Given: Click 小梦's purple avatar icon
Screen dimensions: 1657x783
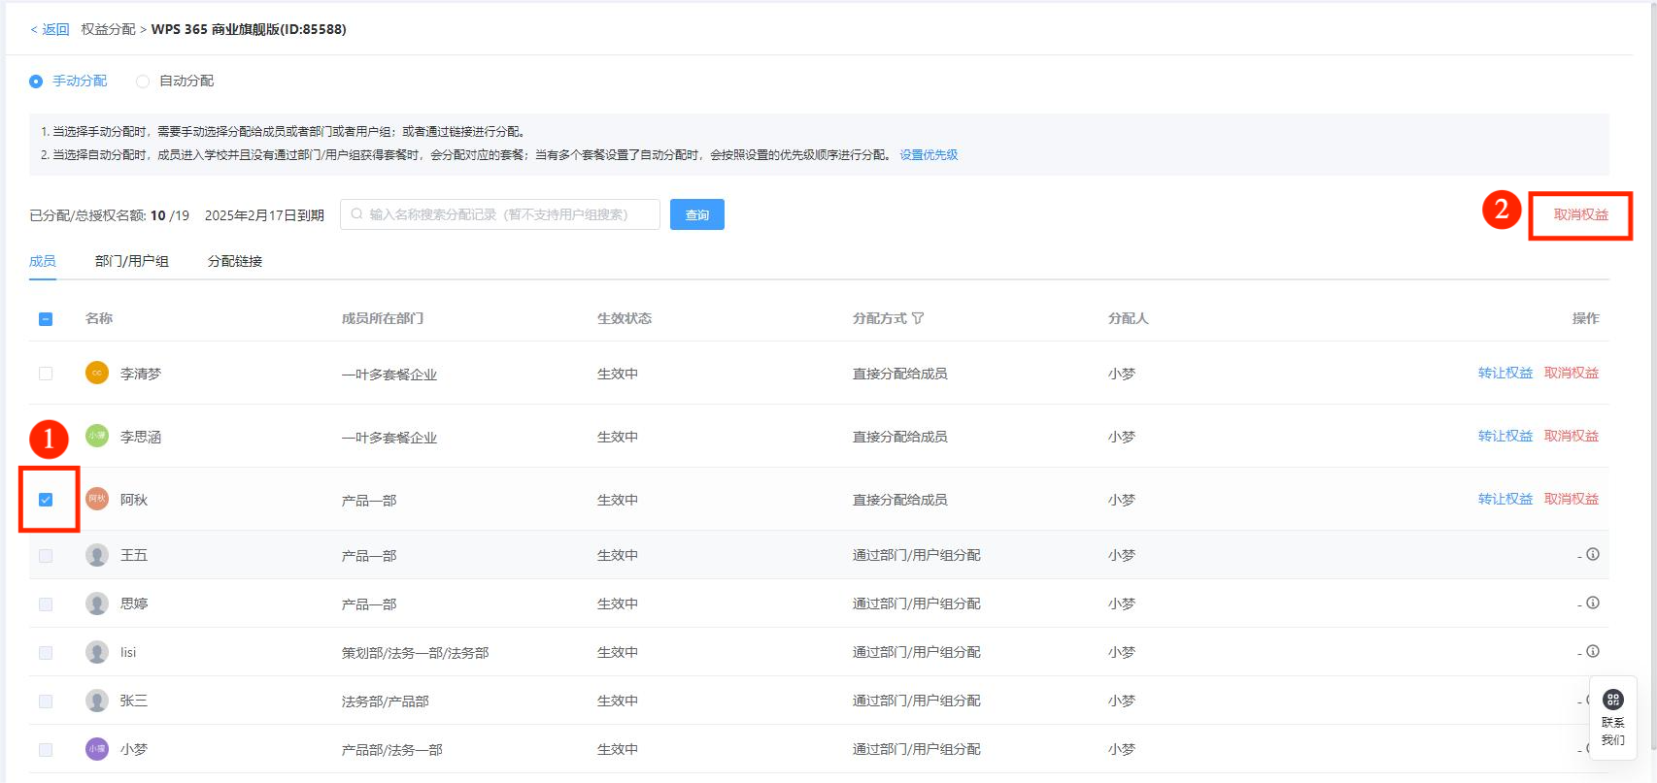Looking at the screenshot, I should [x=97, y=749].
